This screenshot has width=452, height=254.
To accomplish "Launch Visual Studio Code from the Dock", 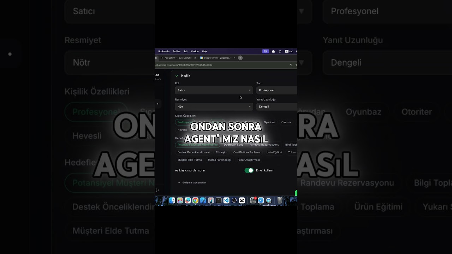I will (226, 200).
